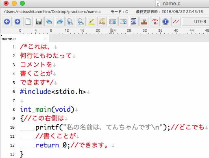Click line number 13 in gutter

click(12, 154)
